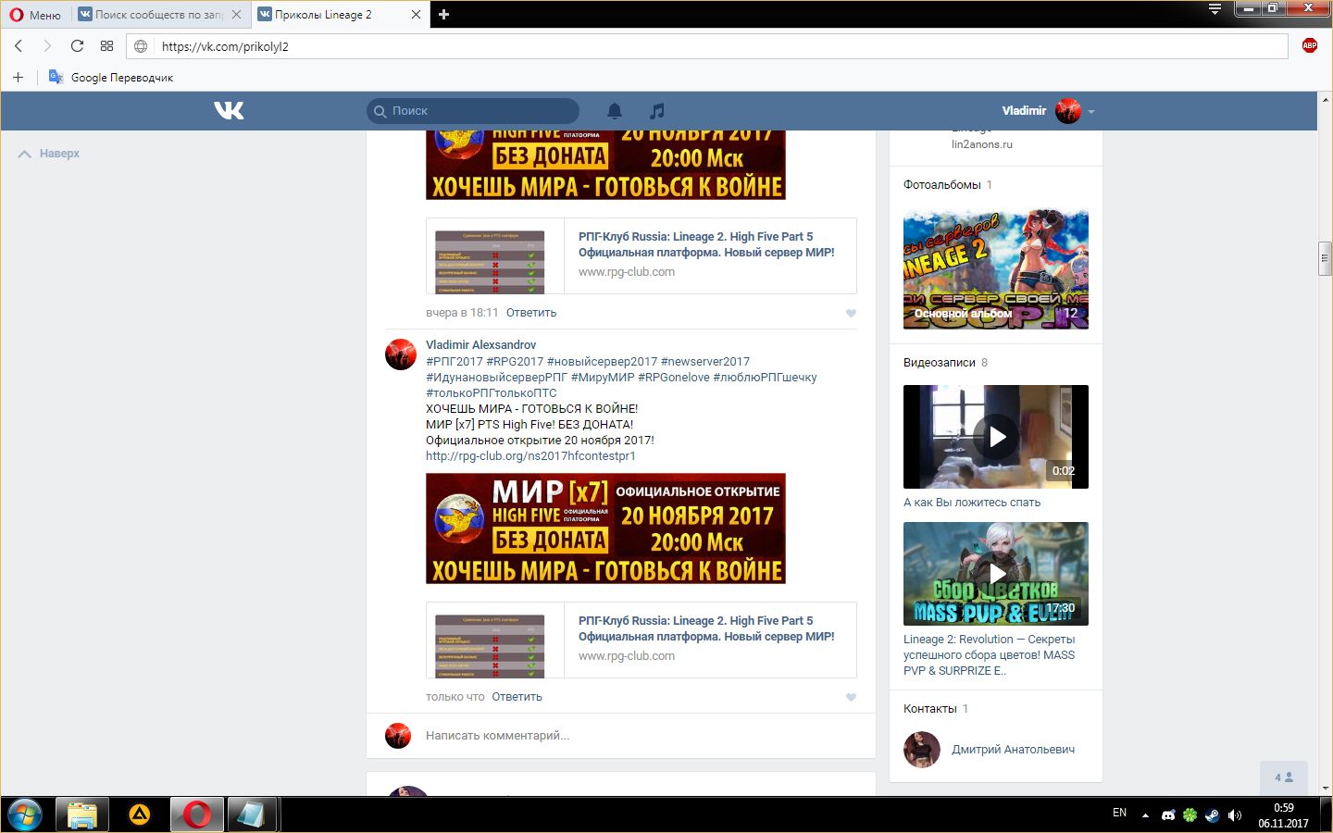Viewport: 1333px width, 833px height.
Task: Expand the Vladimir account dropdown arrow
Action: pyautogui.click(x=1091, y=112)
